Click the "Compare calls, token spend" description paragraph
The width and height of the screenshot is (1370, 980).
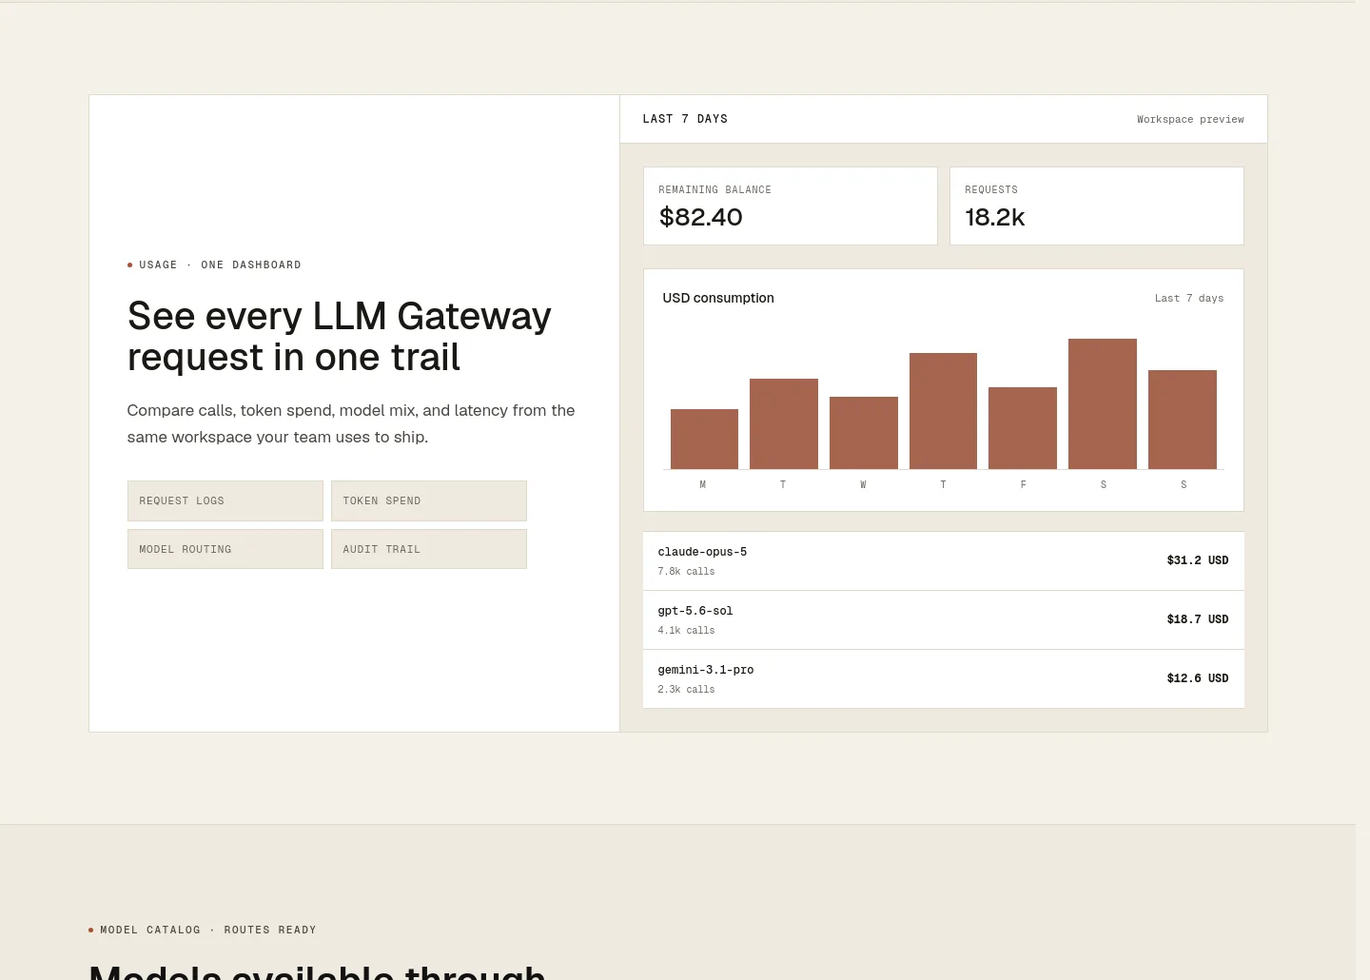coord(351,423)
